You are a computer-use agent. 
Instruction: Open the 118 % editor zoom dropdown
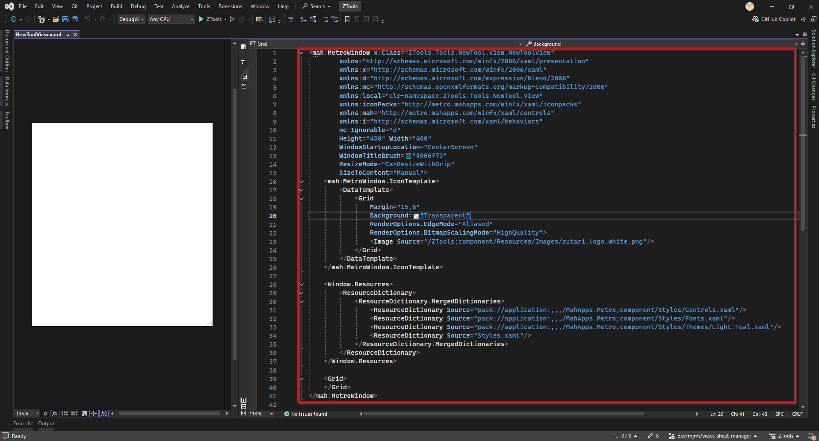271,414
